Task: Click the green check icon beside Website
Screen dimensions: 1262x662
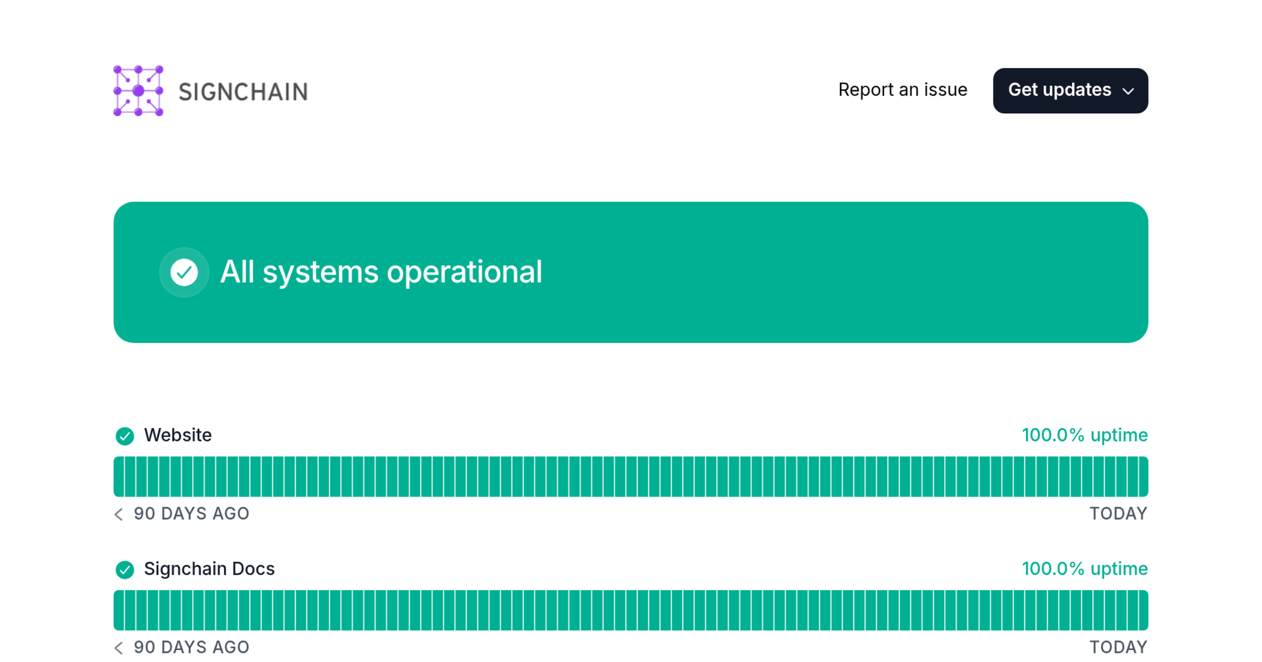Action: coord(125,436)
